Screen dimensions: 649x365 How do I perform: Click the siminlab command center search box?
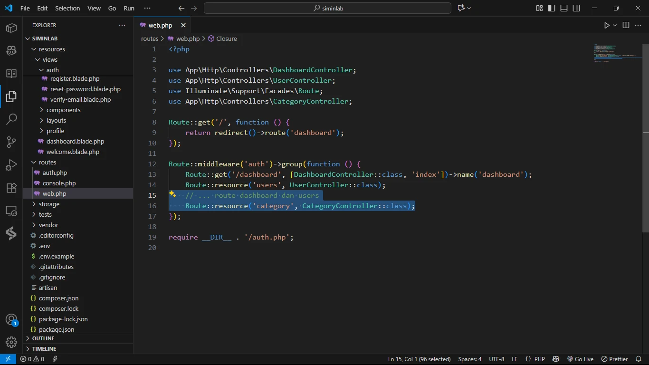click(x=327, y=8)
